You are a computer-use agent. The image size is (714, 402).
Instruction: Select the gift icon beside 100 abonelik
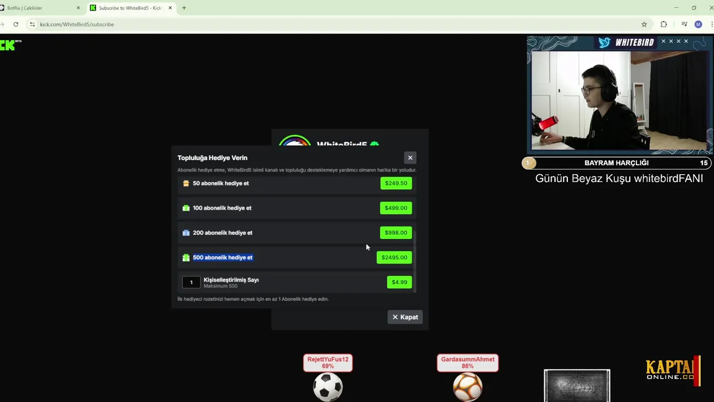click(x=186, y=208)
